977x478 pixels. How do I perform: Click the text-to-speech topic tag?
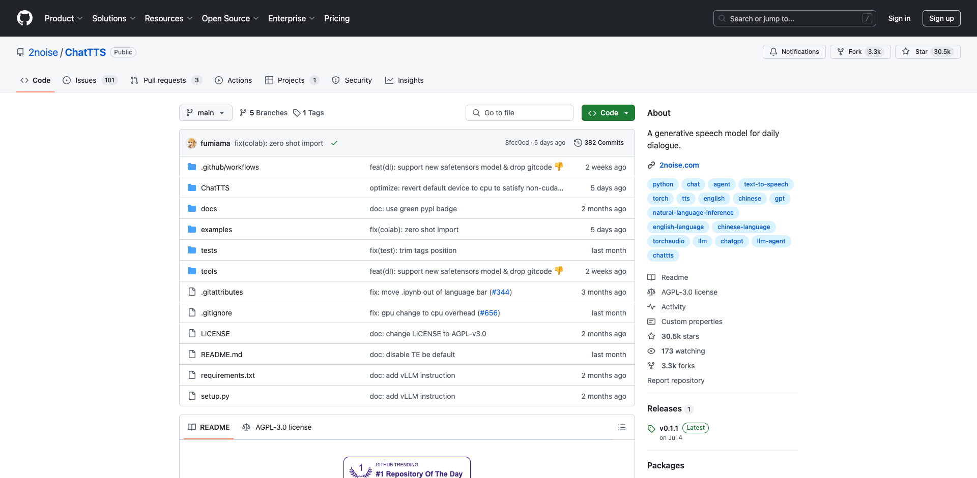click(766, 184)
